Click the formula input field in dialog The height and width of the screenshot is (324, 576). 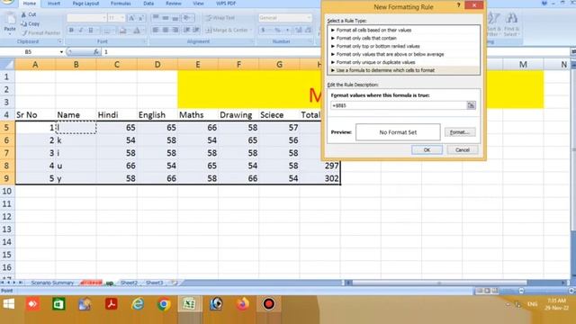[x=399, y=105]
